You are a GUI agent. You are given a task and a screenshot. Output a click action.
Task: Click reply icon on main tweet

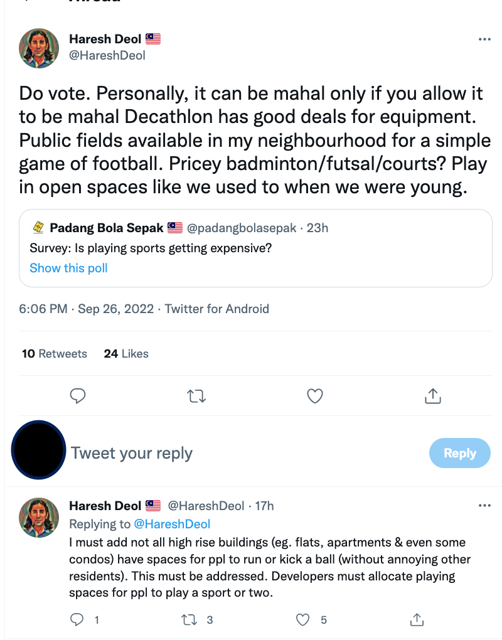click(78, 396)
